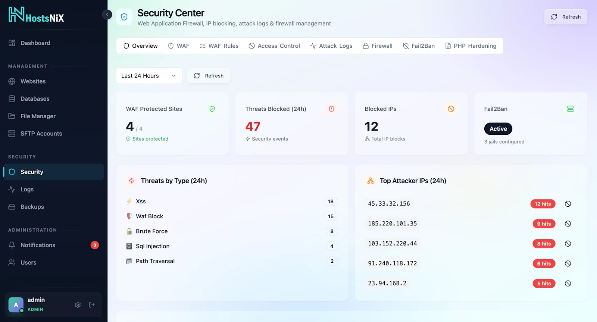Switch to the Overview tab
The width and height of the screenshot is (597, 322).
(x=141, y=46)
